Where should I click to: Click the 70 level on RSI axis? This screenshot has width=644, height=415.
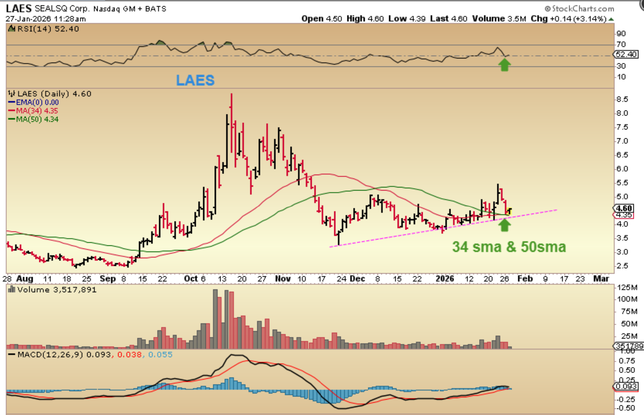point(621,44)
